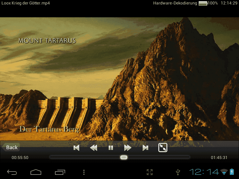The height and width of the screenshot is (179, 239).
Task: Toggle the video aspect ratio icon
Action: point(163,147)
